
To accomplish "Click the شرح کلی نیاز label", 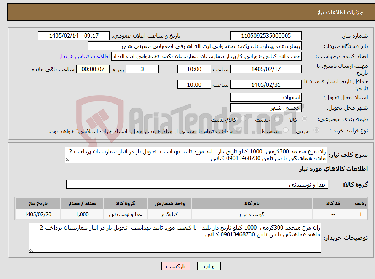I will pos(348,155).
